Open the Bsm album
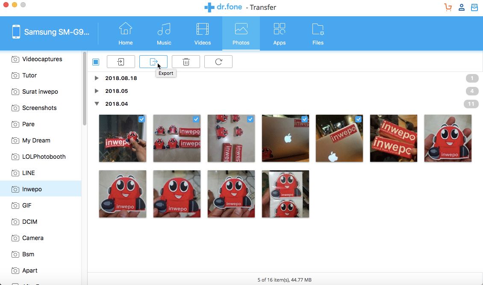 pos(41,254)
